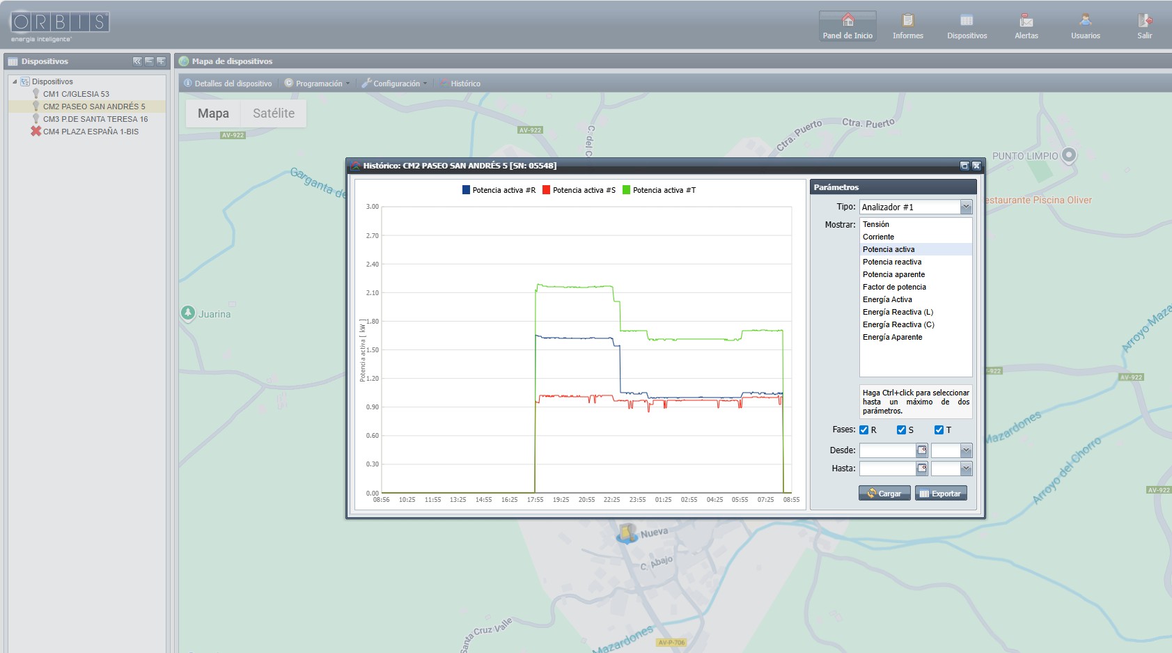This screenshot has width=1172, height=653.
Task: Click the Hasta calendar picker icon
Action: pos(922,469)
